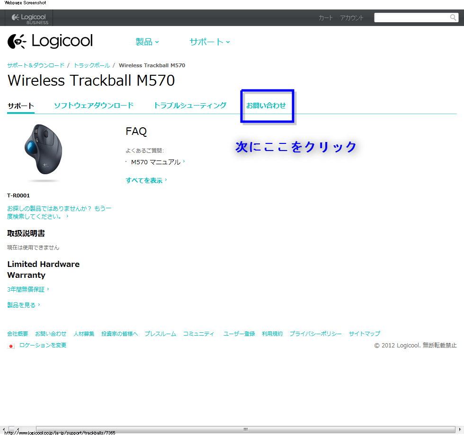Open 投資家の皆様へ footer link
Viewport: 464px width, 435px height.
point(119,334)
